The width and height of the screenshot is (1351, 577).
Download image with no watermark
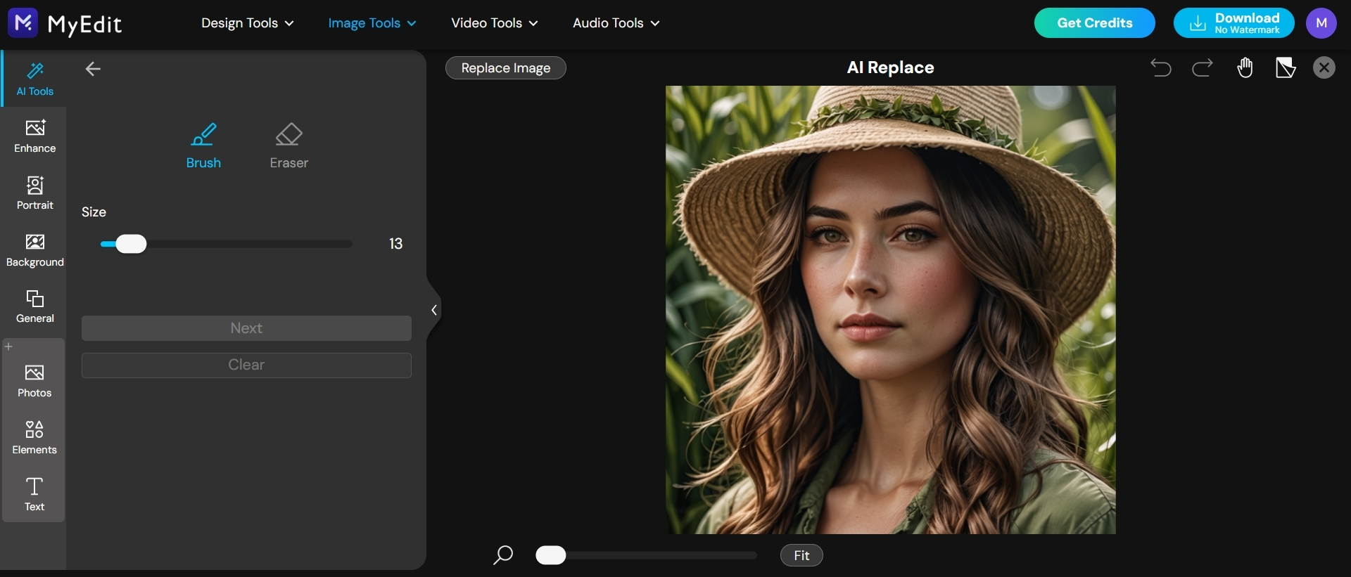1233,23
